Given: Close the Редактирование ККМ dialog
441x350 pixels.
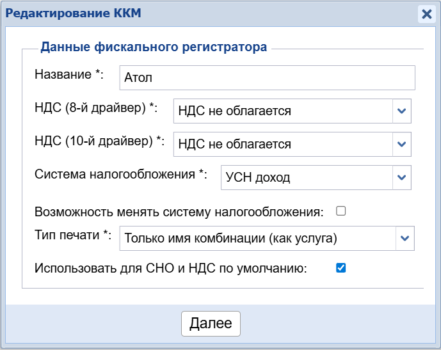Looking at the screenshot, I should coord(426,14).
